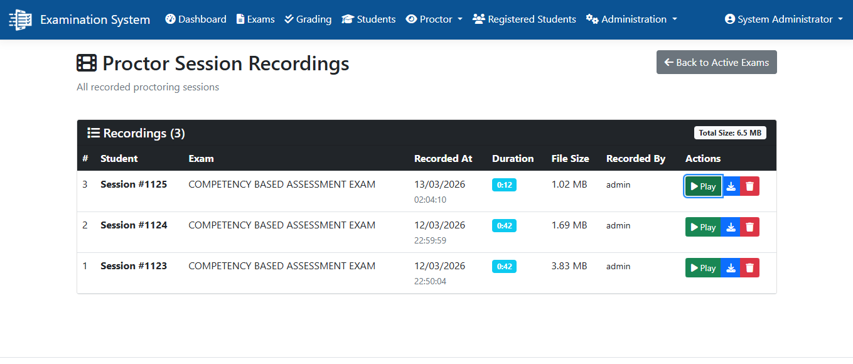Select the Session #1125 text
Viewport: 853px width, 364px height.
point(134,185)
